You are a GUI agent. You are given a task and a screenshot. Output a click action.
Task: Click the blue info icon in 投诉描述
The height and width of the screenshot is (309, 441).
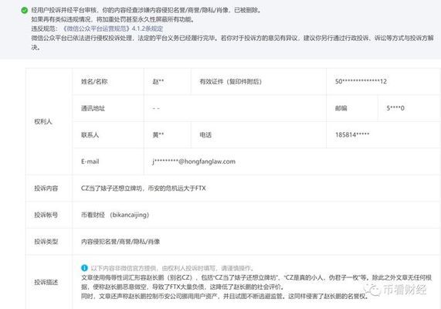point(84,268)
